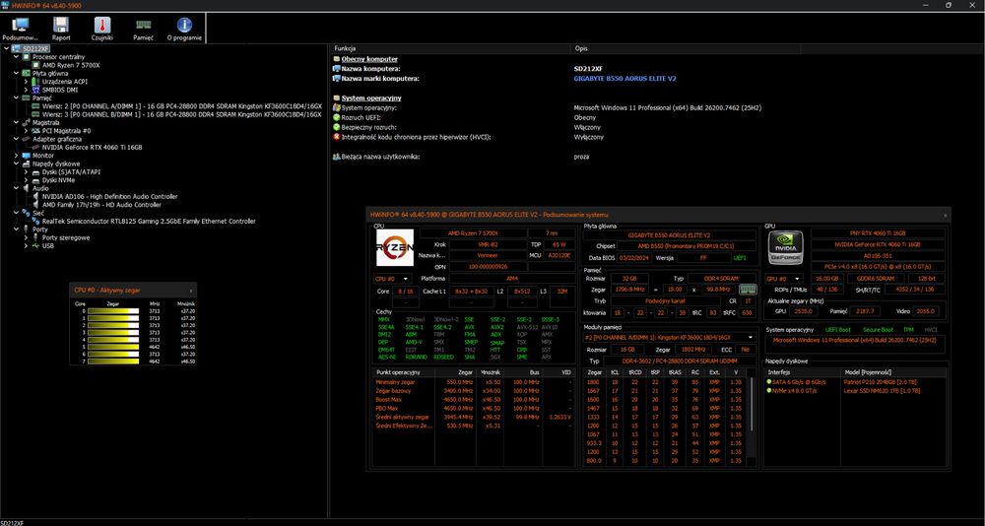
Task: Open the Czujniki thermometer sensors icon
Action: (101, 26)
